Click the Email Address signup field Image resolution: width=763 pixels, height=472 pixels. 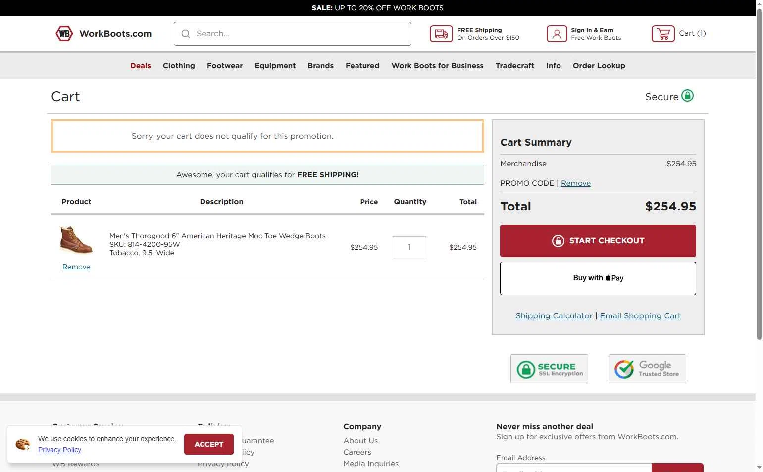coord(574,469)
